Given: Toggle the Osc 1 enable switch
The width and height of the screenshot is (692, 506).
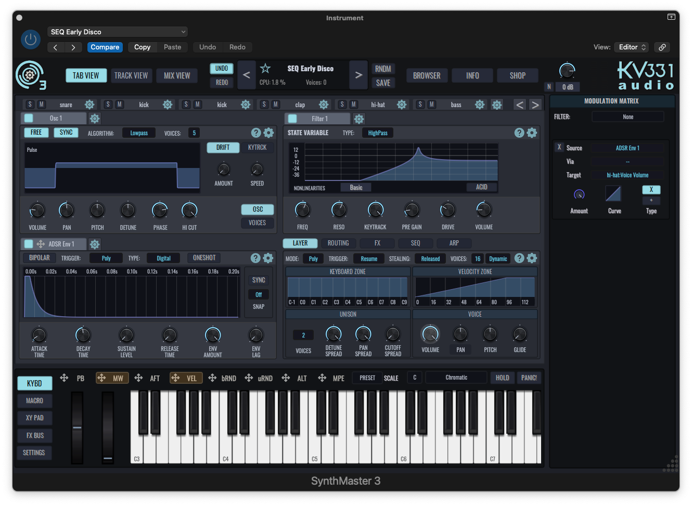Looking at the screenshot, I should tap(29, 119).
